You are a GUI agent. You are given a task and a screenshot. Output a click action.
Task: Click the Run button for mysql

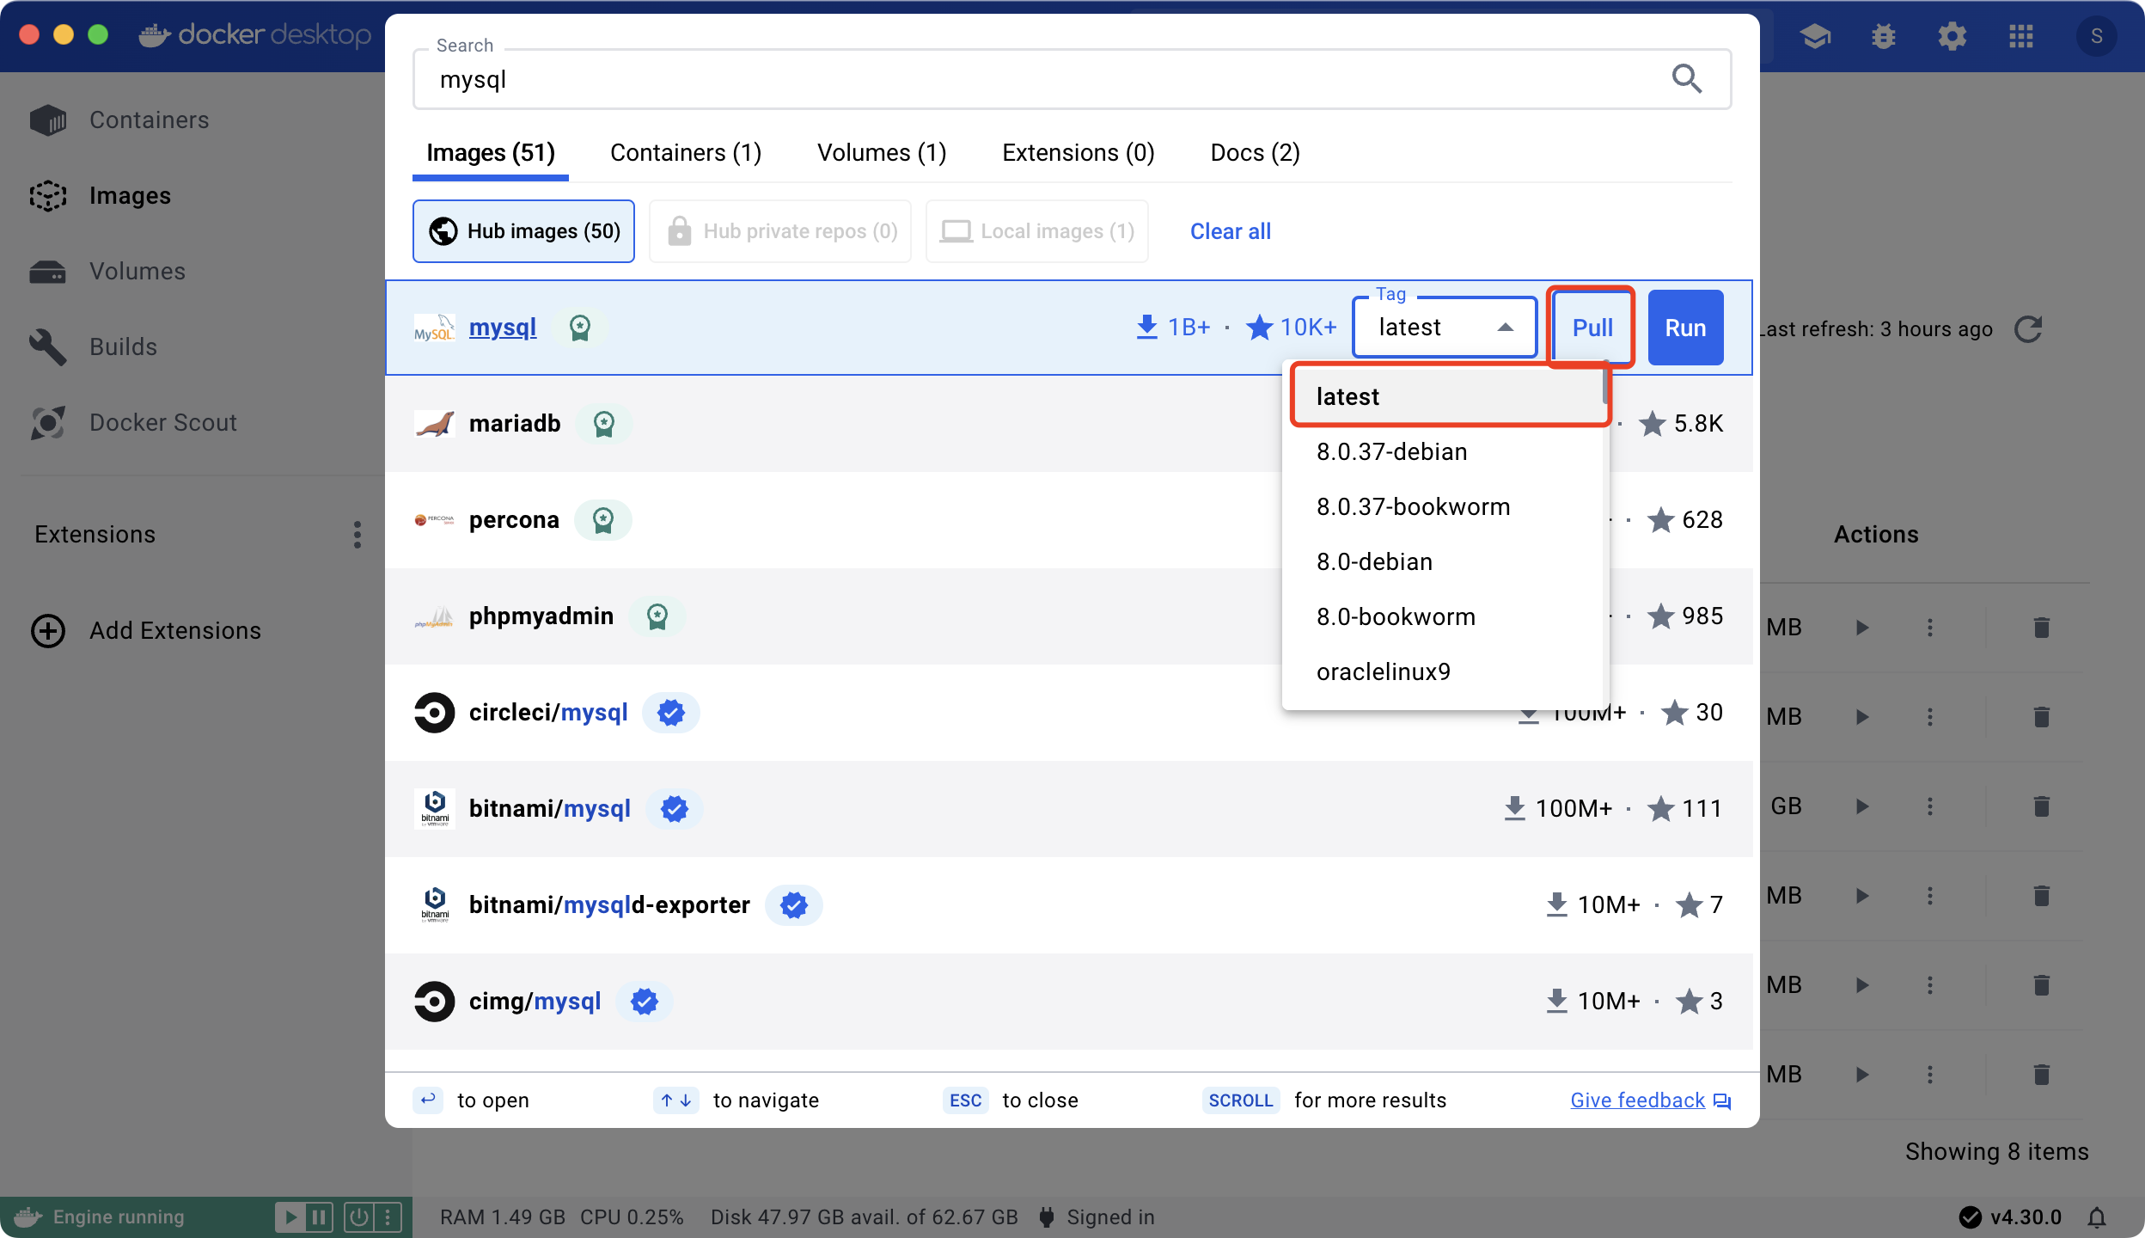point(1685,328)
